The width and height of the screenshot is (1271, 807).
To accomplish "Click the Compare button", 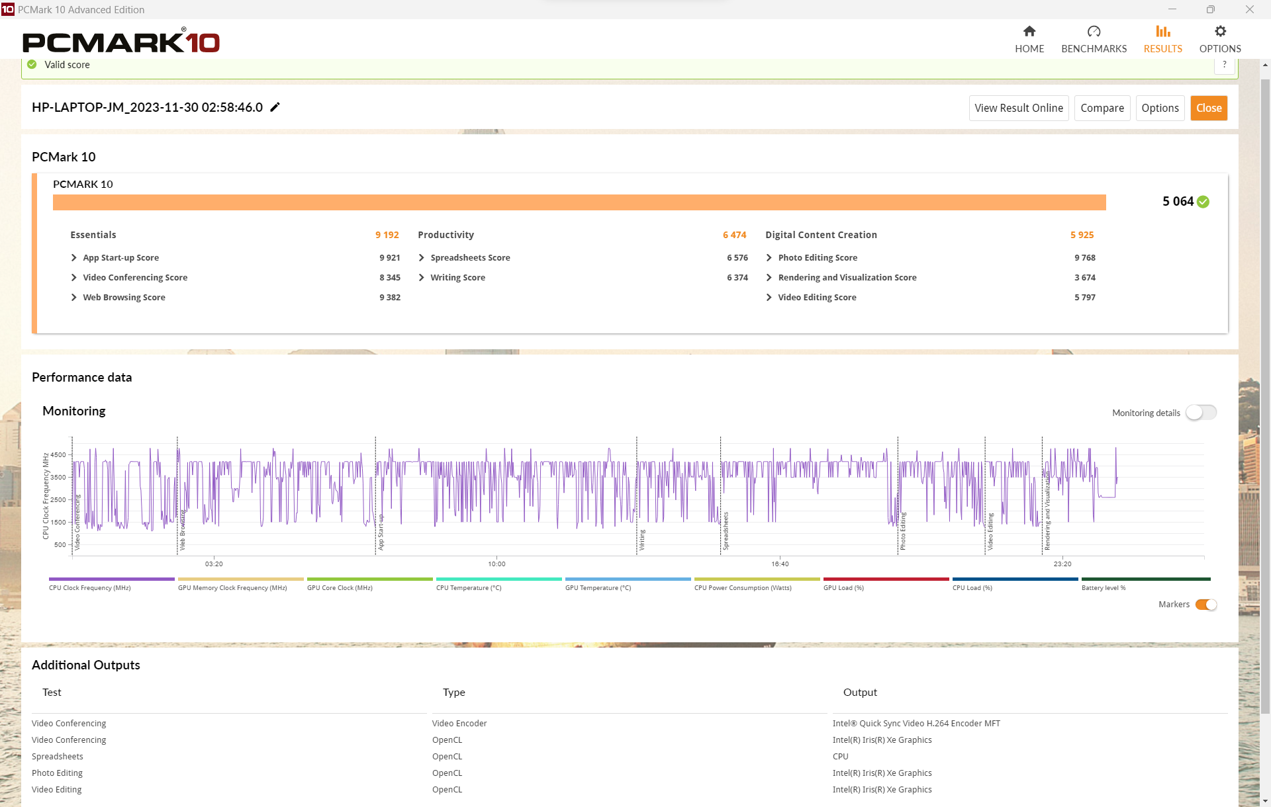I will tap(1102, 108).
